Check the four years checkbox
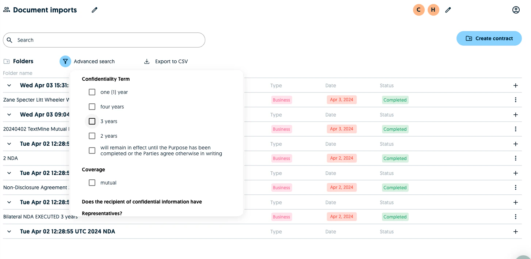This screenshot has width=531, height=259. (x=92, y=107)
